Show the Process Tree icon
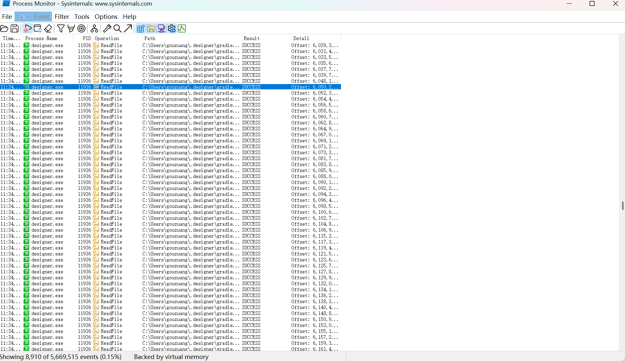Screen dimensions: 625x361 (x=94, y=28)
